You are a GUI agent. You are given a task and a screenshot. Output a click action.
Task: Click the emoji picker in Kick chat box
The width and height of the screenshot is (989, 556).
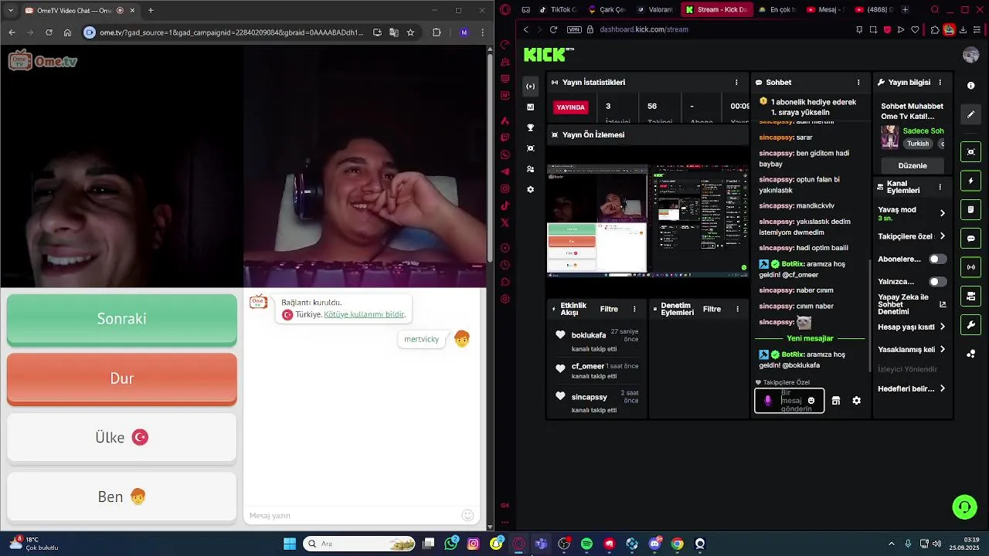pyautogui.click(x=811, y=401)
